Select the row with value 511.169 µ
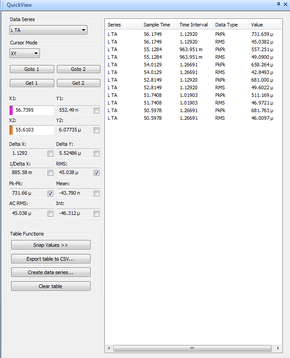This screenshot has width=290, height=358. click(194, 95)
